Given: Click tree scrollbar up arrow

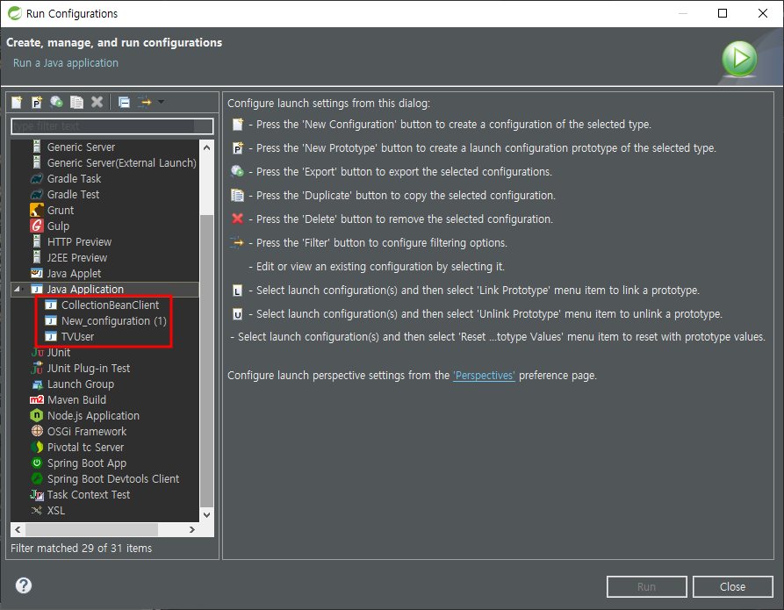Looking at the screenshot, I should point(207,147).
